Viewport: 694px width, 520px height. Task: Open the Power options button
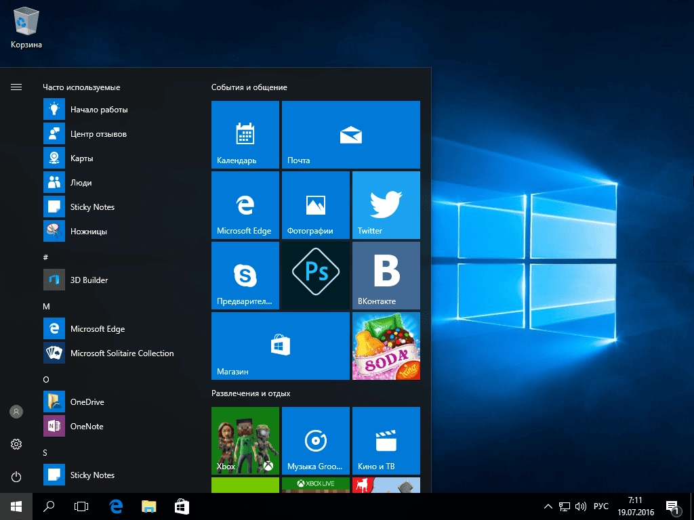tap(16, 477)
